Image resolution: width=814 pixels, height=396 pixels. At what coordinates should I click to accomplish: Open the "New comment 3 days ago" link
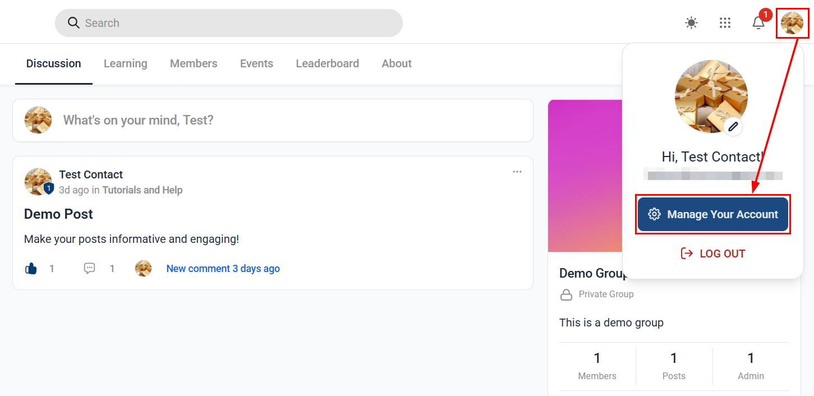pos(223,269)
